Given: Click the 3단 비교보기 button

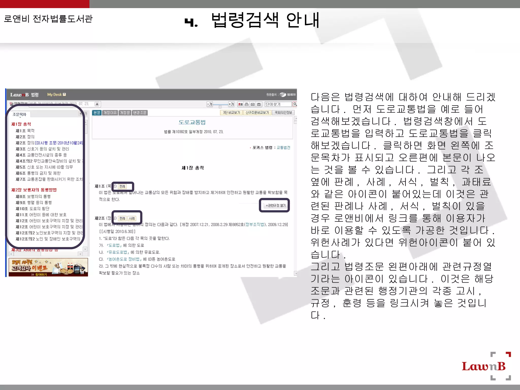Looking at the screenshot, I should coord(231,112).
